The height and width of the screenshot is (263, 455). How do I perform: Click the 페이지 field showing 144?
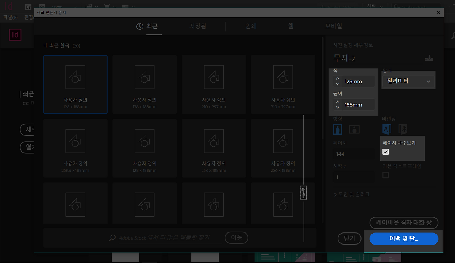pos(354,154)
